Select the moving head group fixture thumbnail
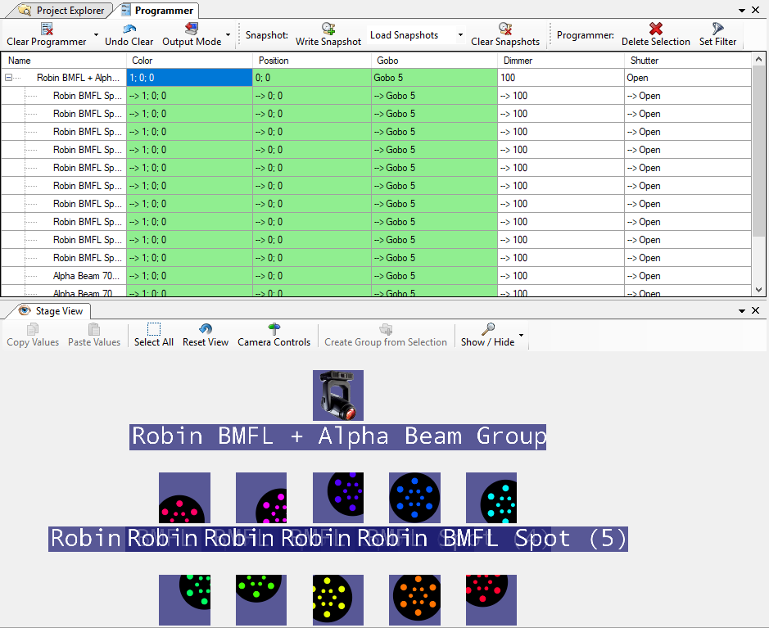The image size is (769, 628). click(338, 395)
